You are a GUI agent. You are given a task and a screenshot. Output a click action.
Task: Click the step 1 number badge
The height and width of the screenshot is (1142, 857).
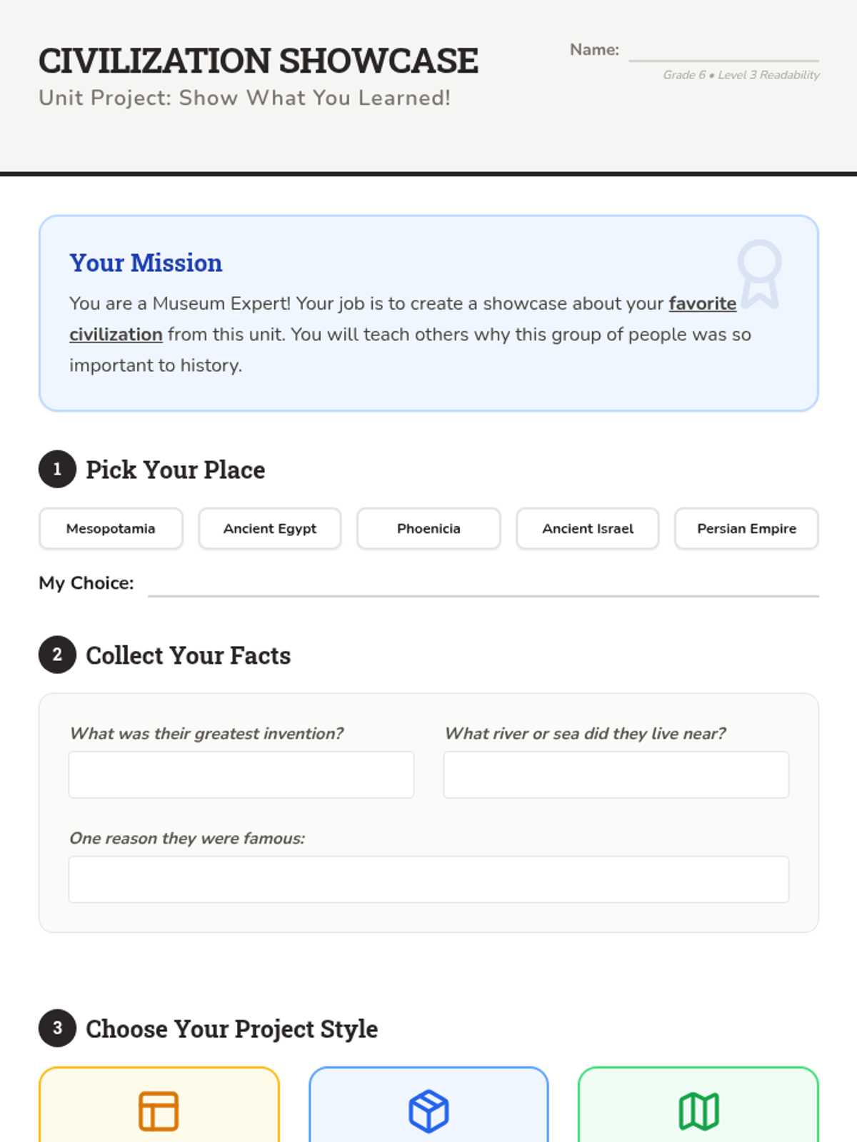[x=57, y=470]
